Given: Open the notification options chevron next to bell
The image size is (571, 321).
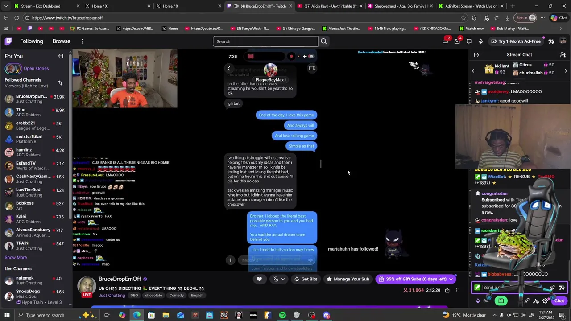Looking at the screenshot, I should [x=283, y=279].
